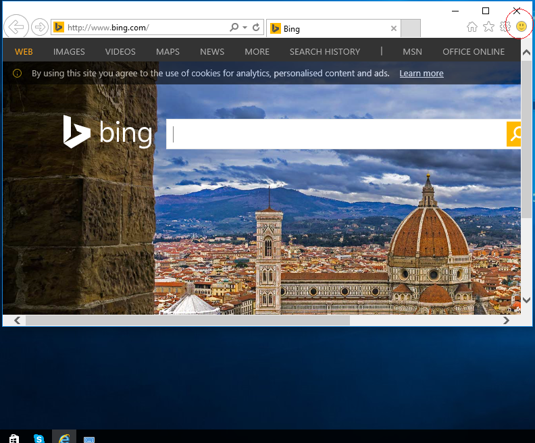Open a new tab with the blank tab button
The image size is (535, 443).
click(x=411, y=28)
